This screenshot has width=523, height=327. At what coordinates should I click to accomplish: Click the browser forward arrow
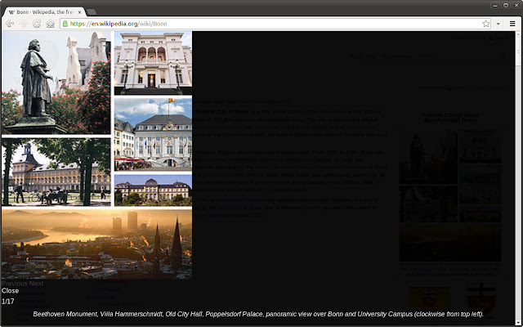pyautogui.click(x=23, y=24)
